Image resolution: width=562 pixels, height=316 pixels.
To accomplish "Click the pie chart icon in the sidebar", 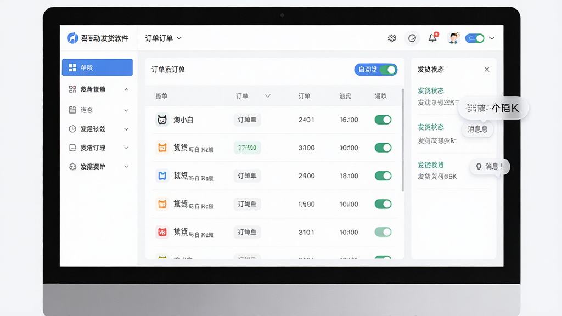I will (72, 128).
